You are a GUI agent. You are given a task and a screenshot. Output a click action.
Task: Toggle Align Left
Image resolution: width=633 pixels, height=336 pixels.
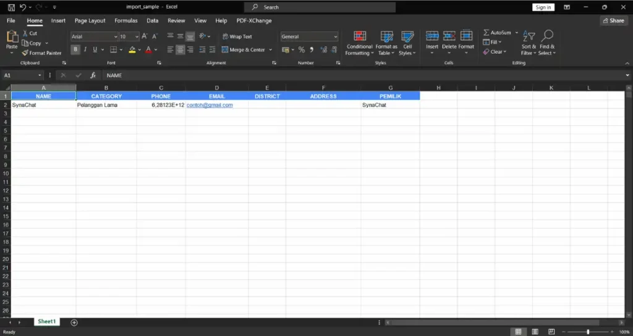click(171, 49)
